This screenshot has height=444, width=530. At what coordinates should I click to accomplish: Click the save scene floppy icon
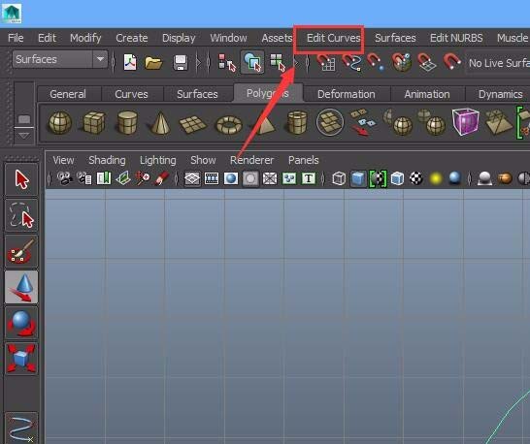[x=181, y=63]
